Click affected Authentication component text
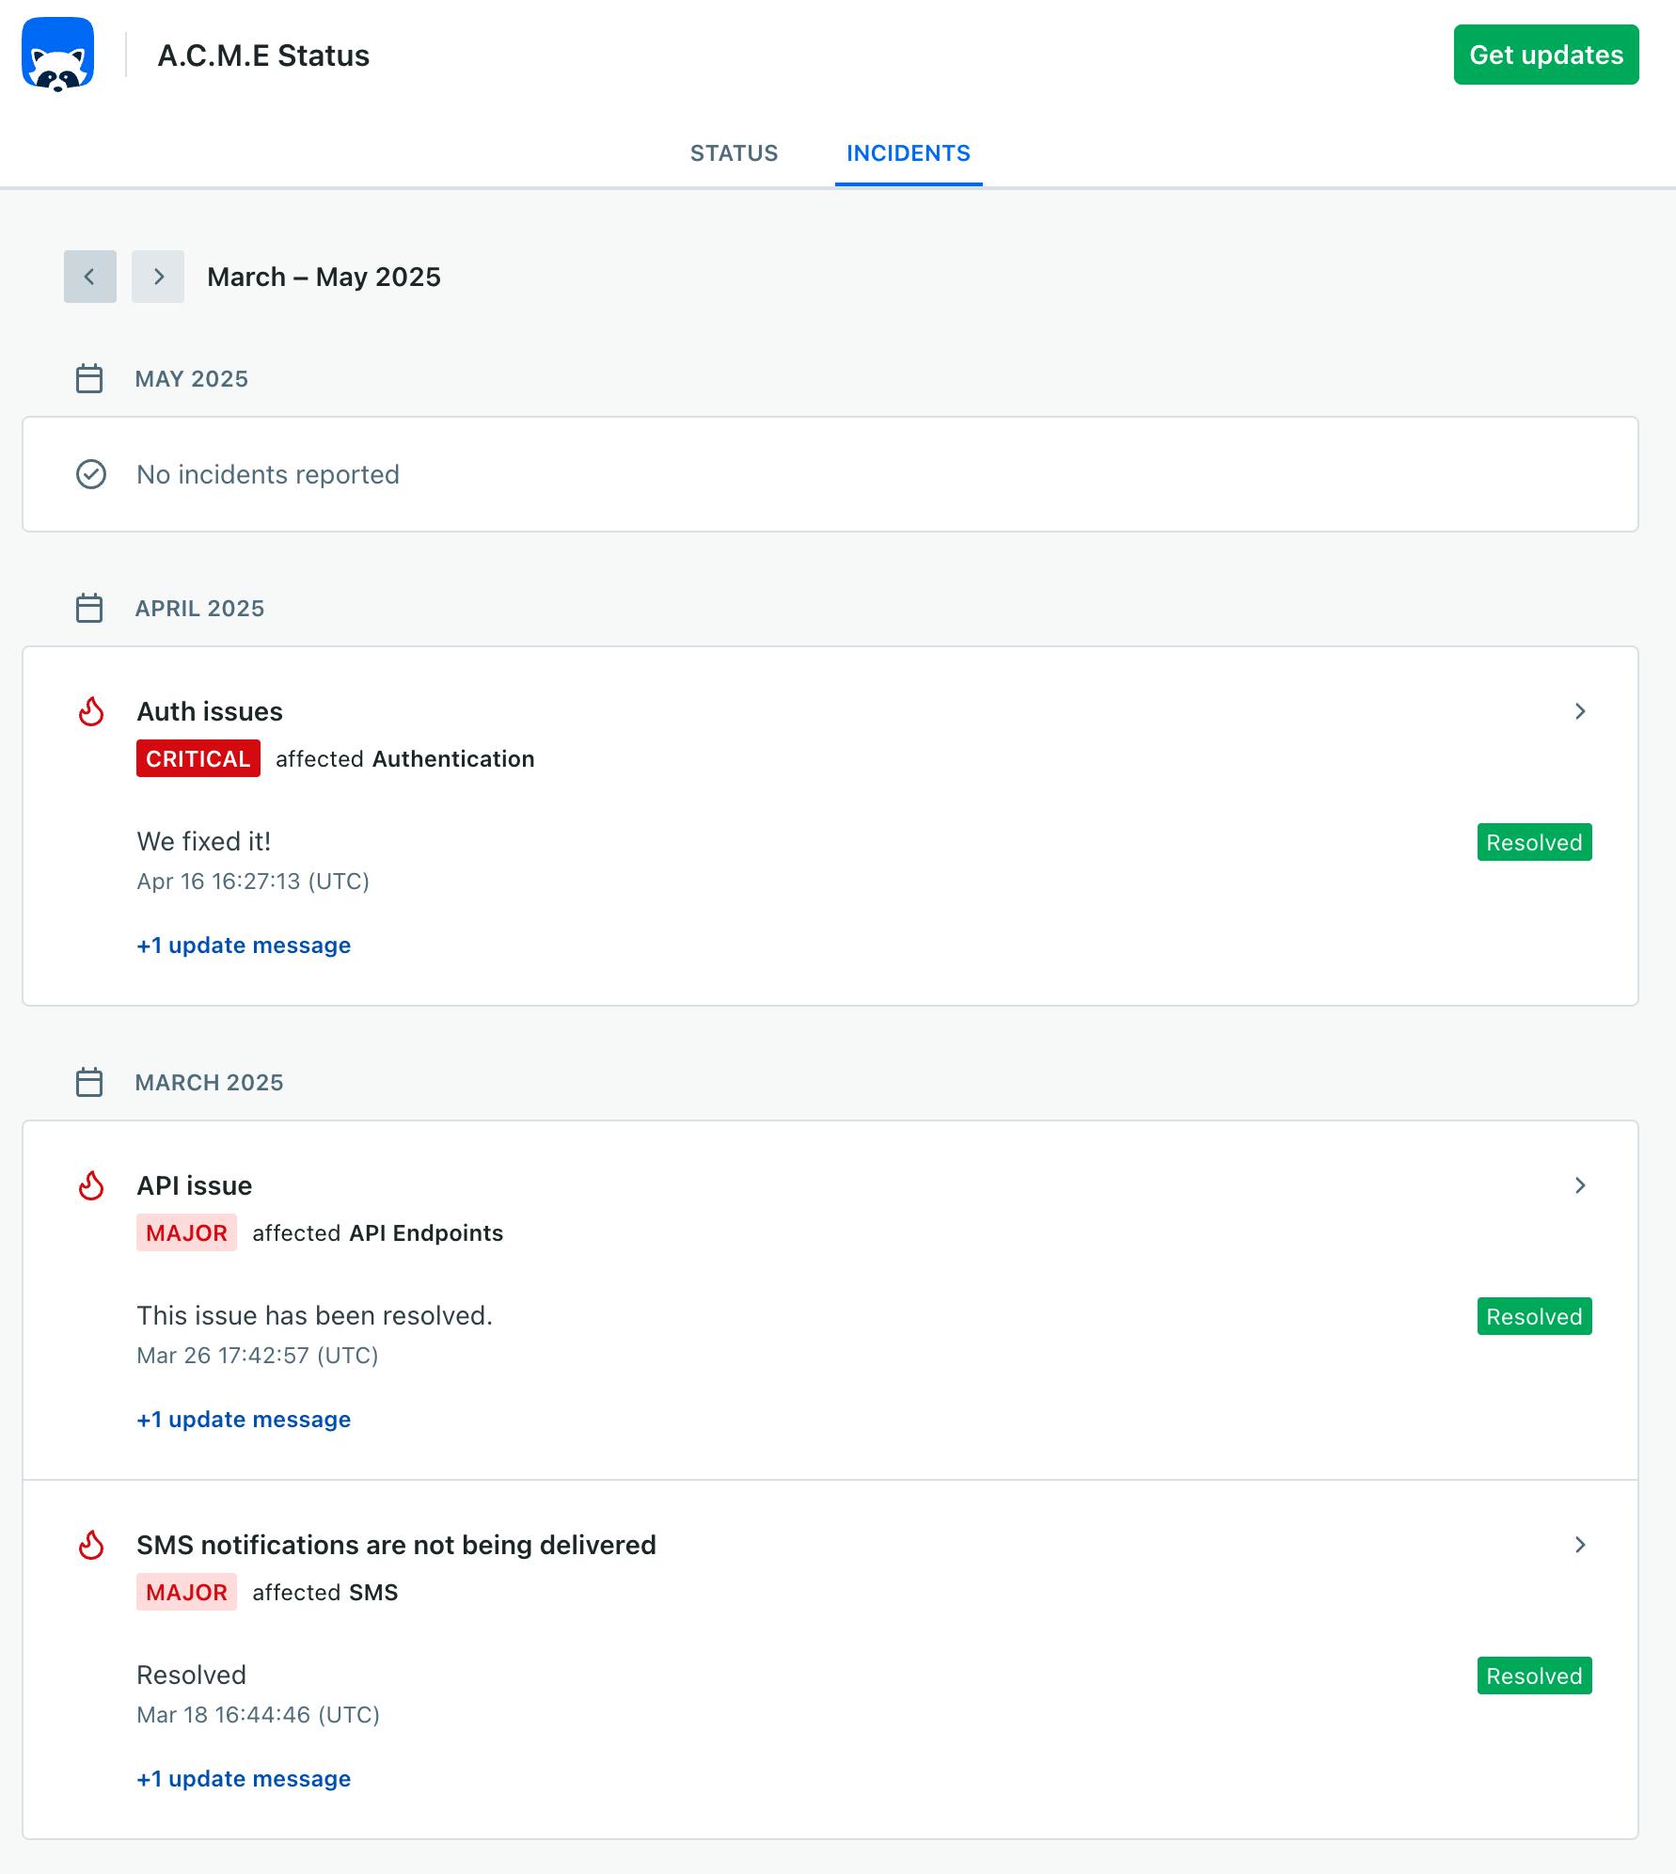The image size is (1676, 1874). (x=404, y=759)
